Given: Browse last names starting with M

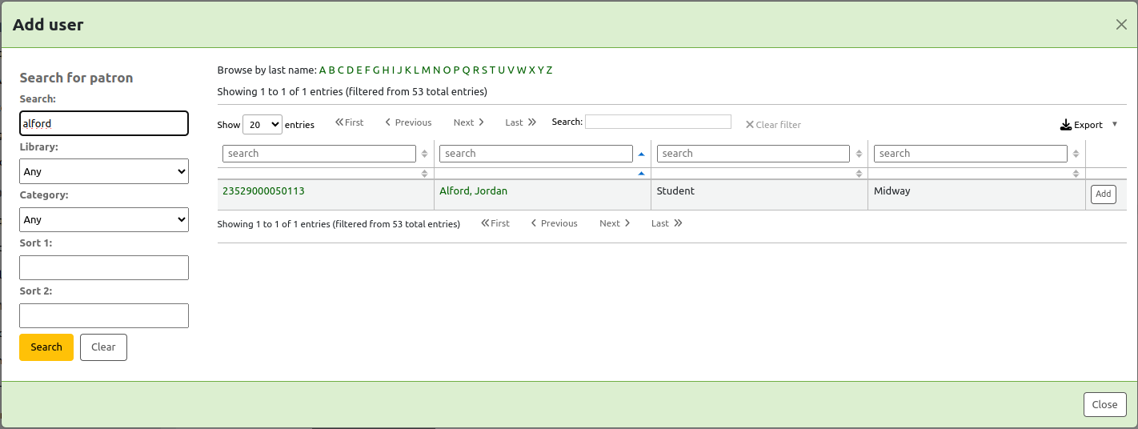Looking at the screenshot, I should tap(426, 70).
